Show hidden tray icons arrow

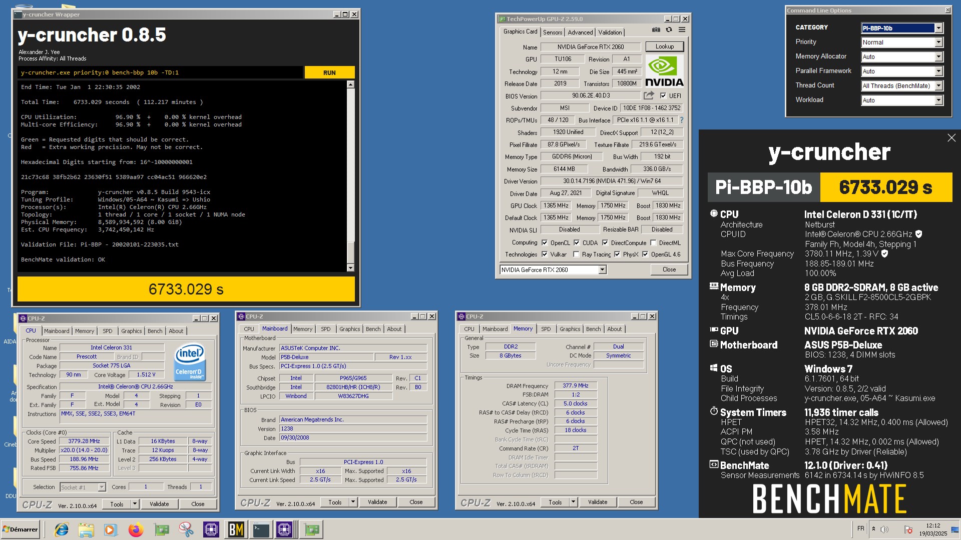tap(874, 529)
